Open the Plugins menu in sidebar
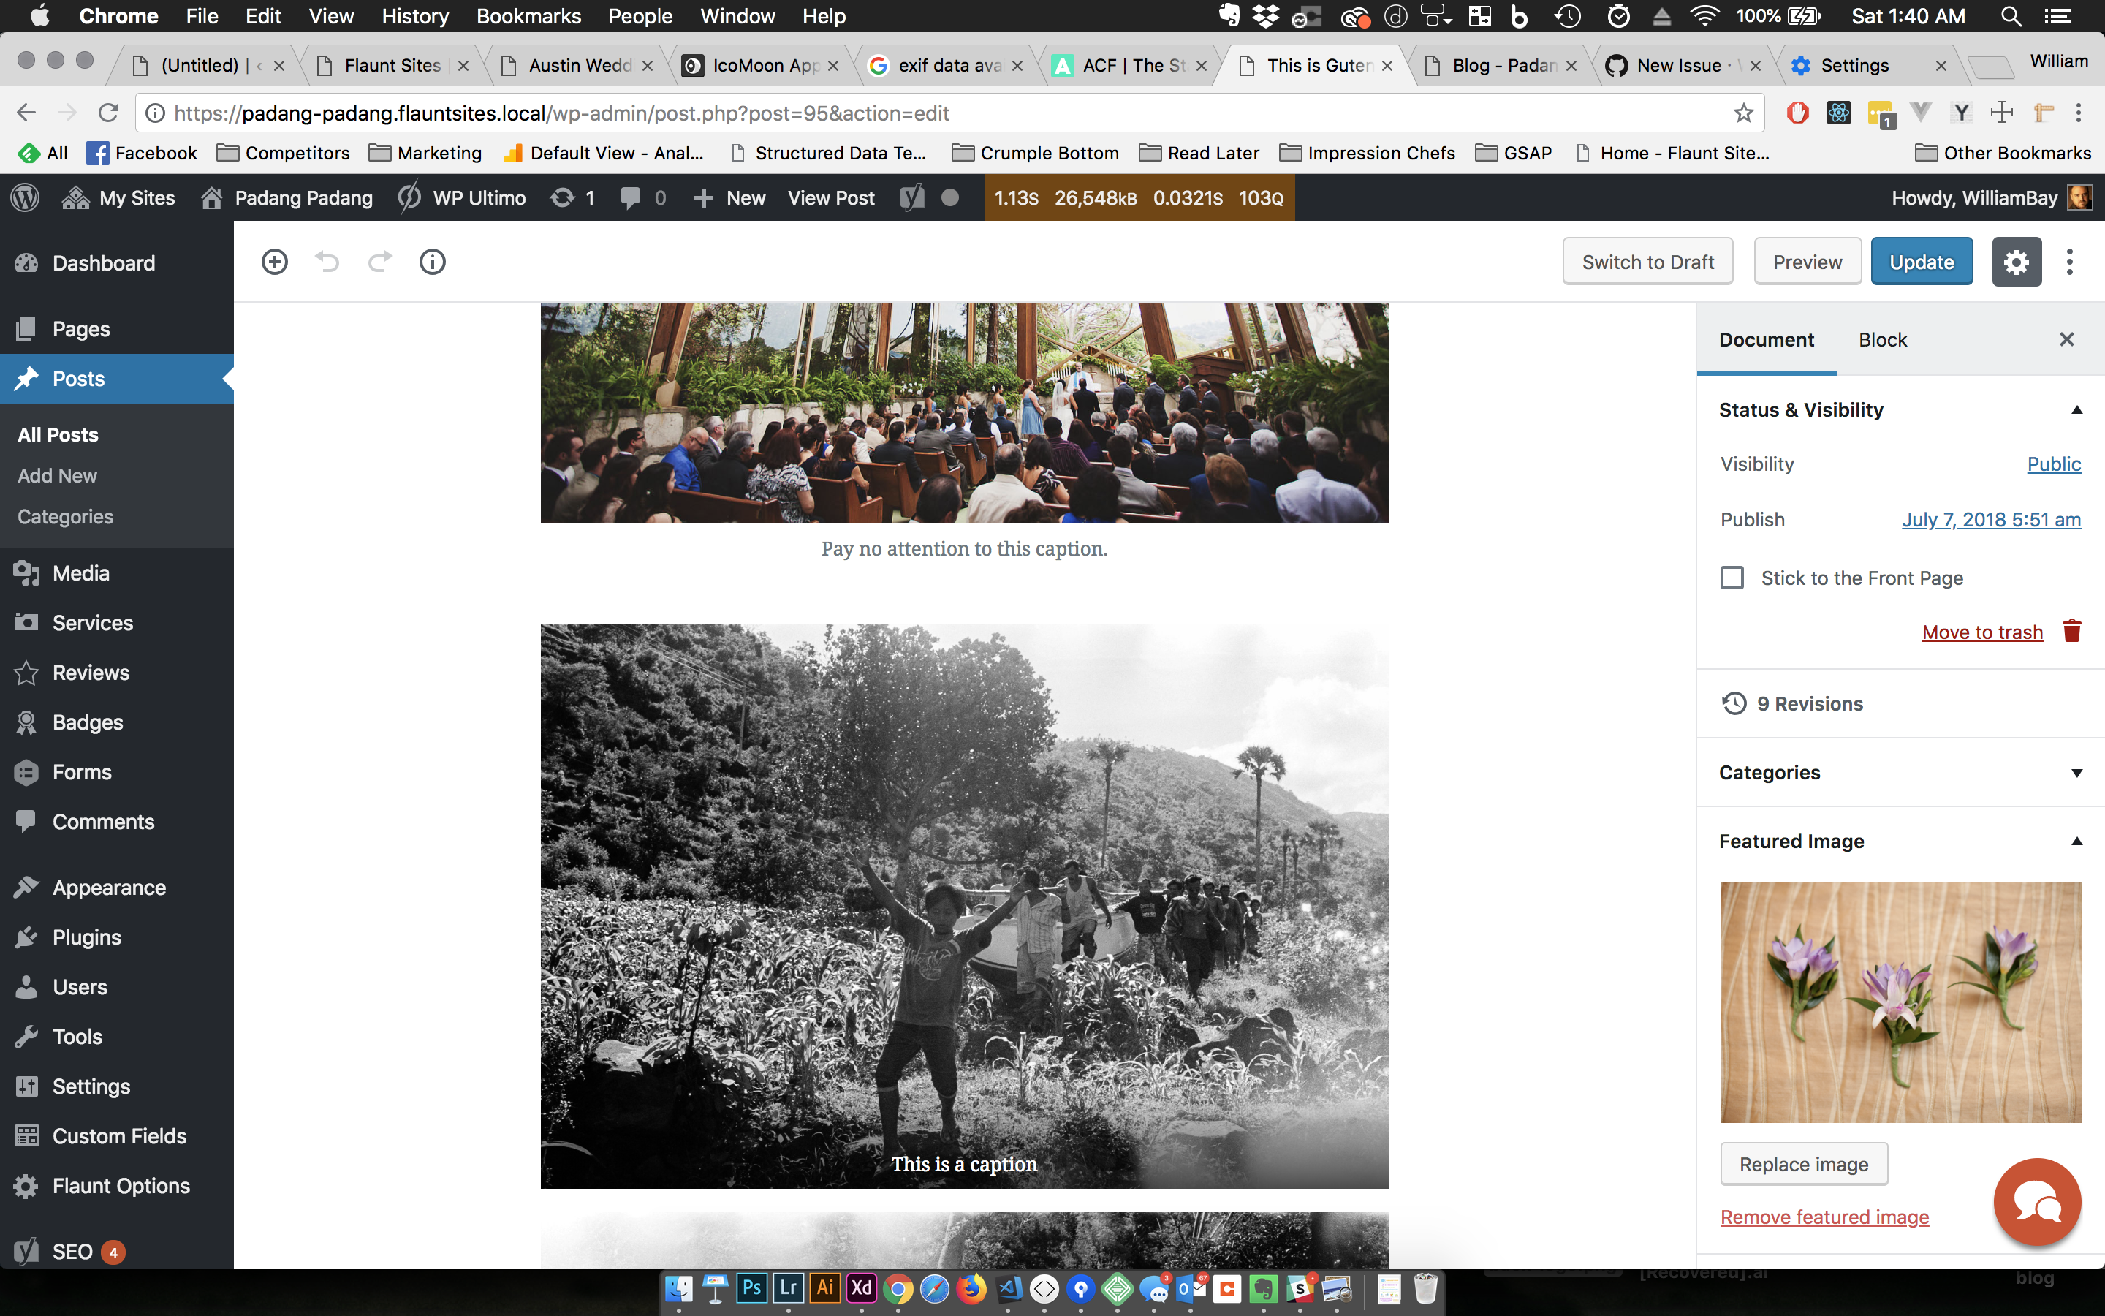Viewport: 2105px width, 1316px height. tap(86, 937)
